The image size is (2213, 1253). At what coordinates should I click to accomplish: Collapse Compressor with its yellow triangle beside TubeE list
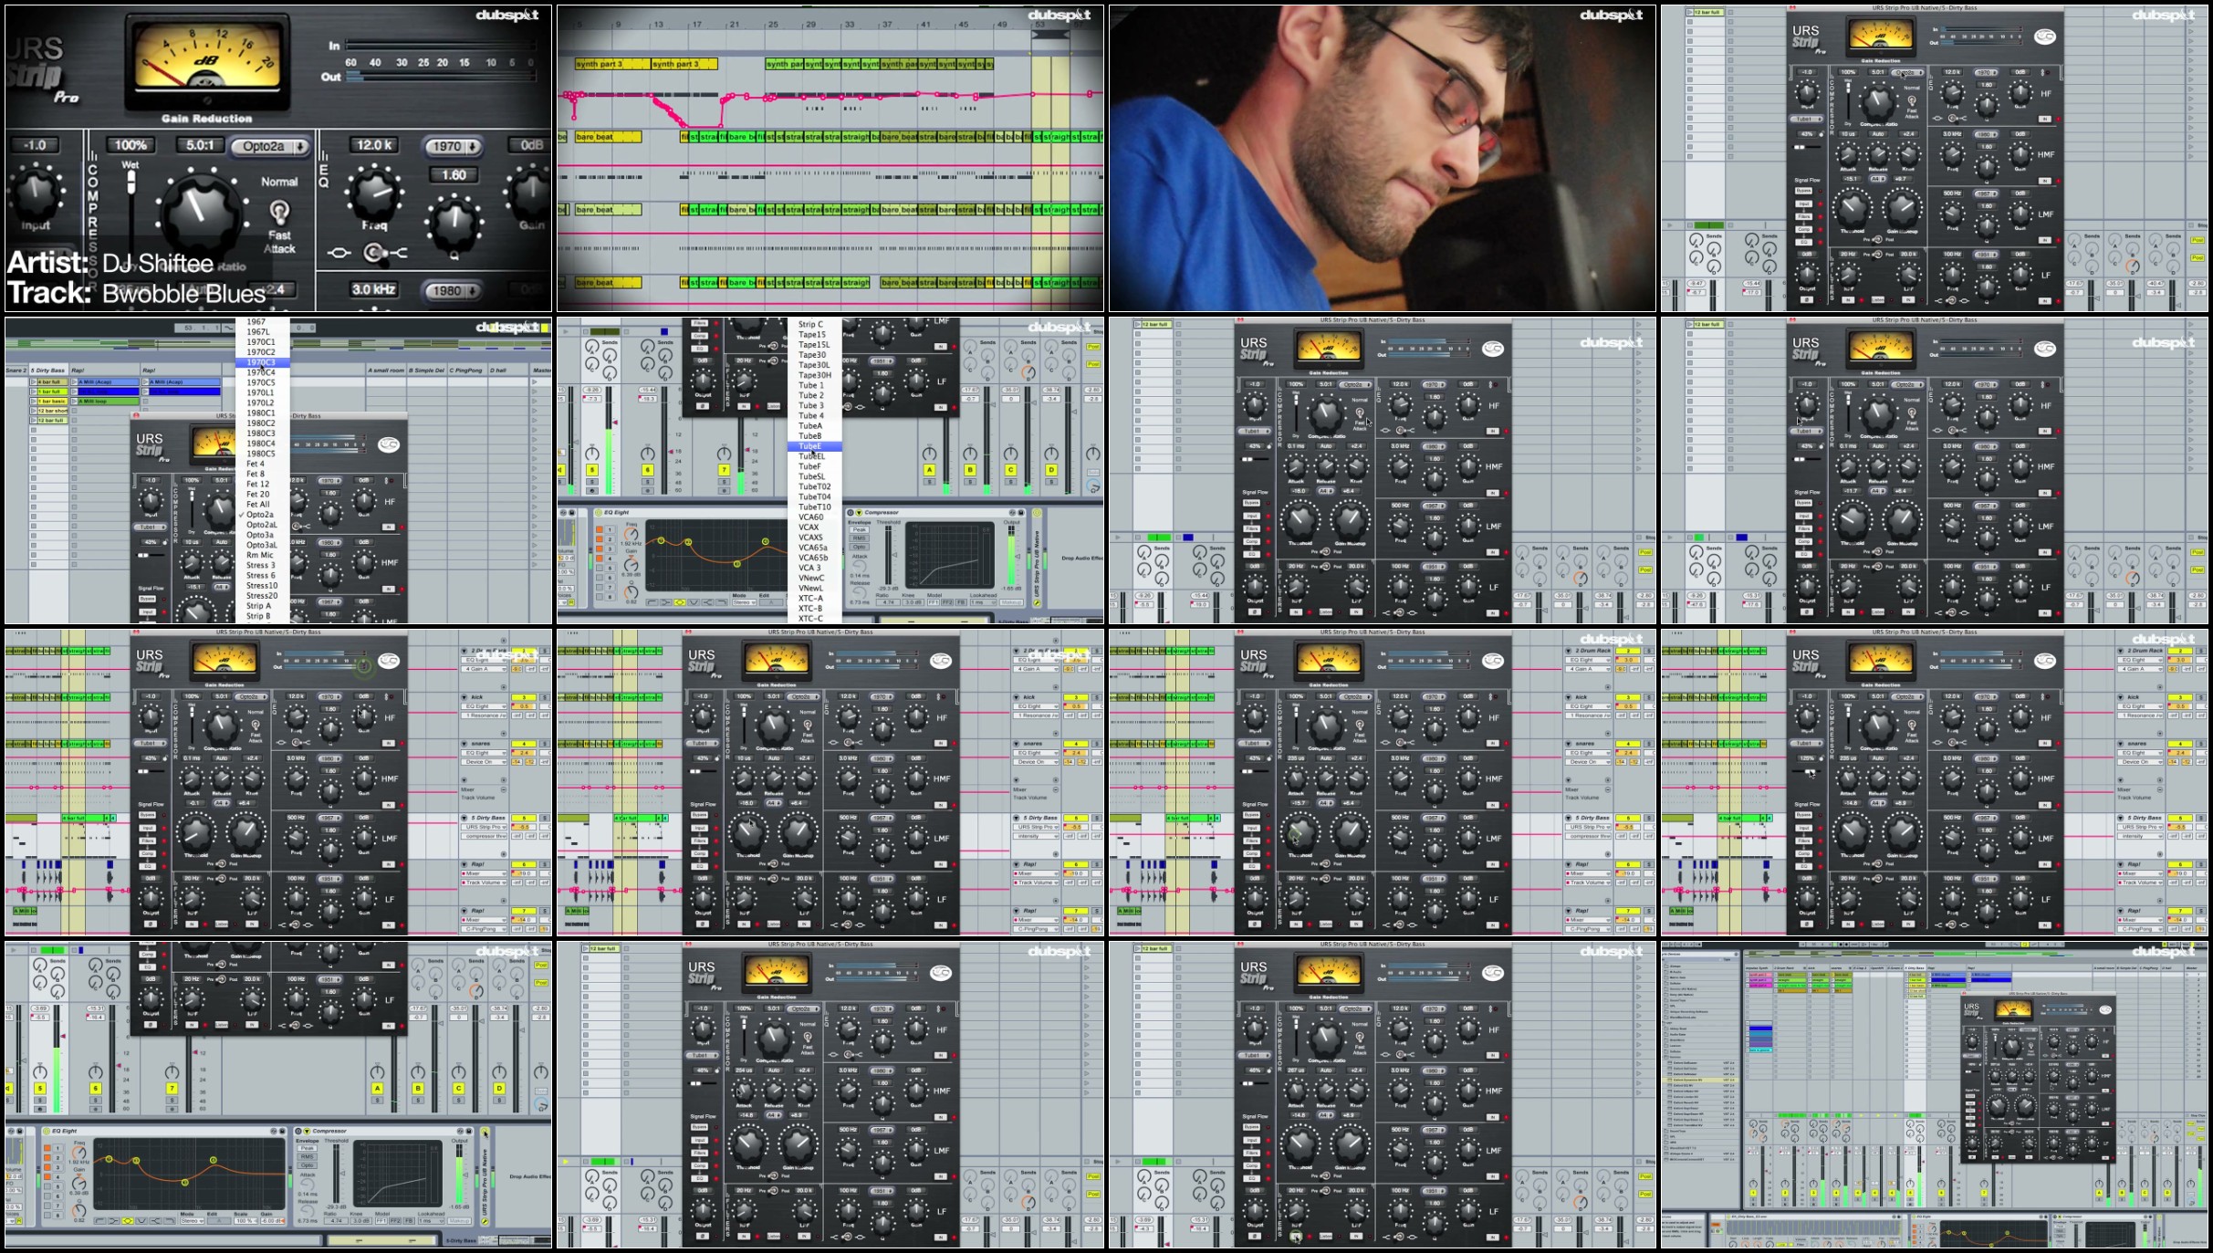(x=859, y=513)
